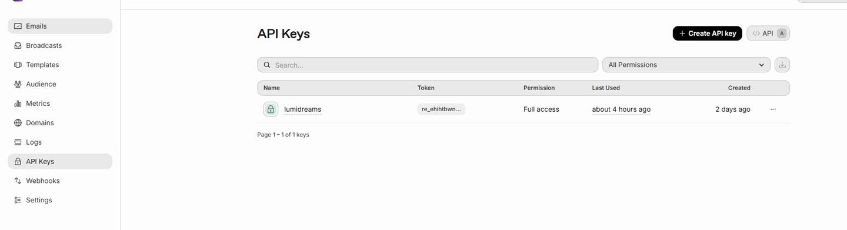847x230 pixels.
Task: Open the lumidreams API key
Action: pyautogui.click(x=302, y=109)
